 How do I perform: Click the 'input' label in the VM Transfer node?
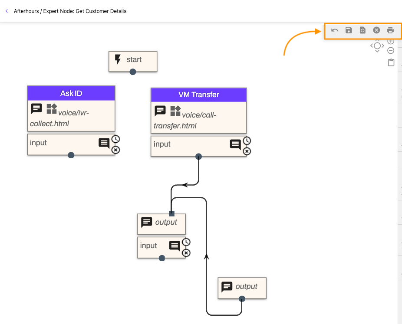[162, 144]
